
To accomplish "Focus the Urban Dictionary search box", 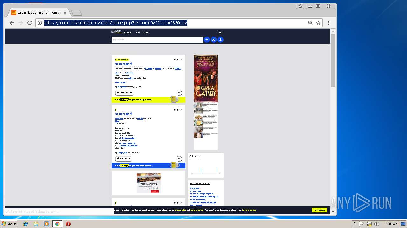I will 157,40.
